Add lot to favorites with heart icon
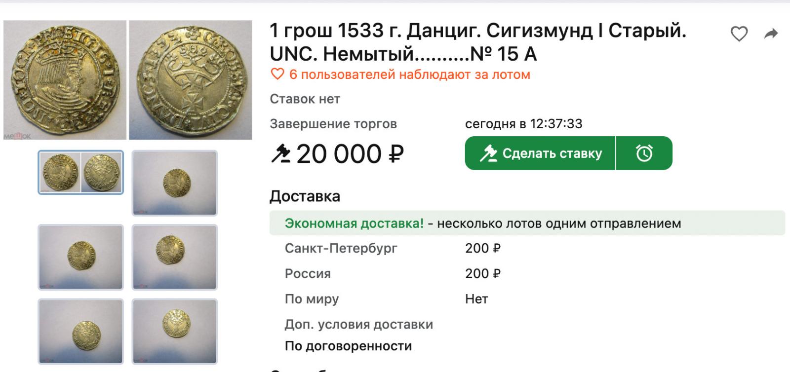790x372 pixels. click(x=739, y=34)
